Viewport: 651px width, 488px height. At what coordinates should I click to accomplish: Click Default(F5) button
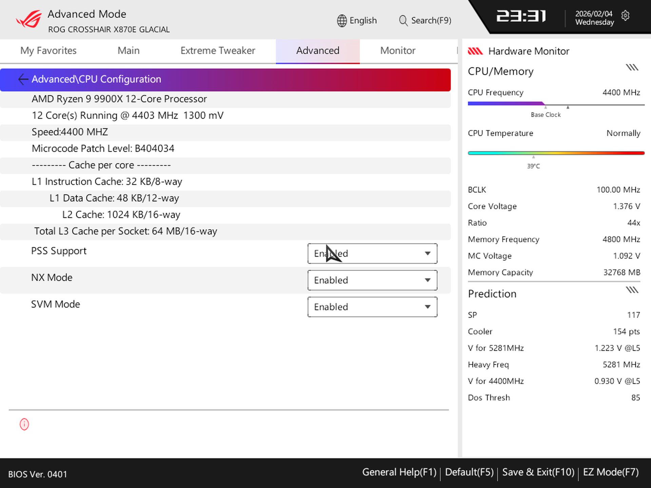pyautogui.click(x=469, y=472)
